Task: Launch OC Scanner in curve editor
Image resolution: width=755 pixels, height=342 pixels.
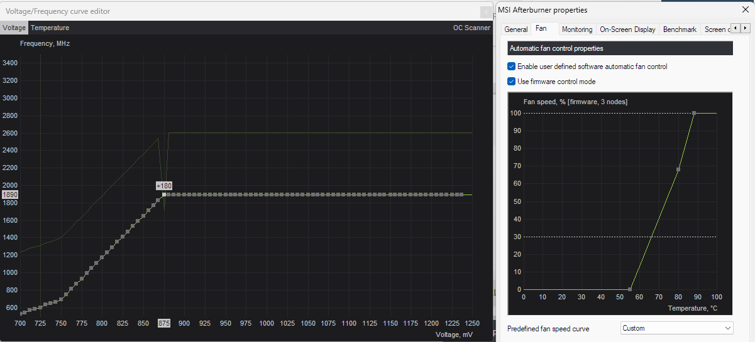Action: (x=471, y=28)
